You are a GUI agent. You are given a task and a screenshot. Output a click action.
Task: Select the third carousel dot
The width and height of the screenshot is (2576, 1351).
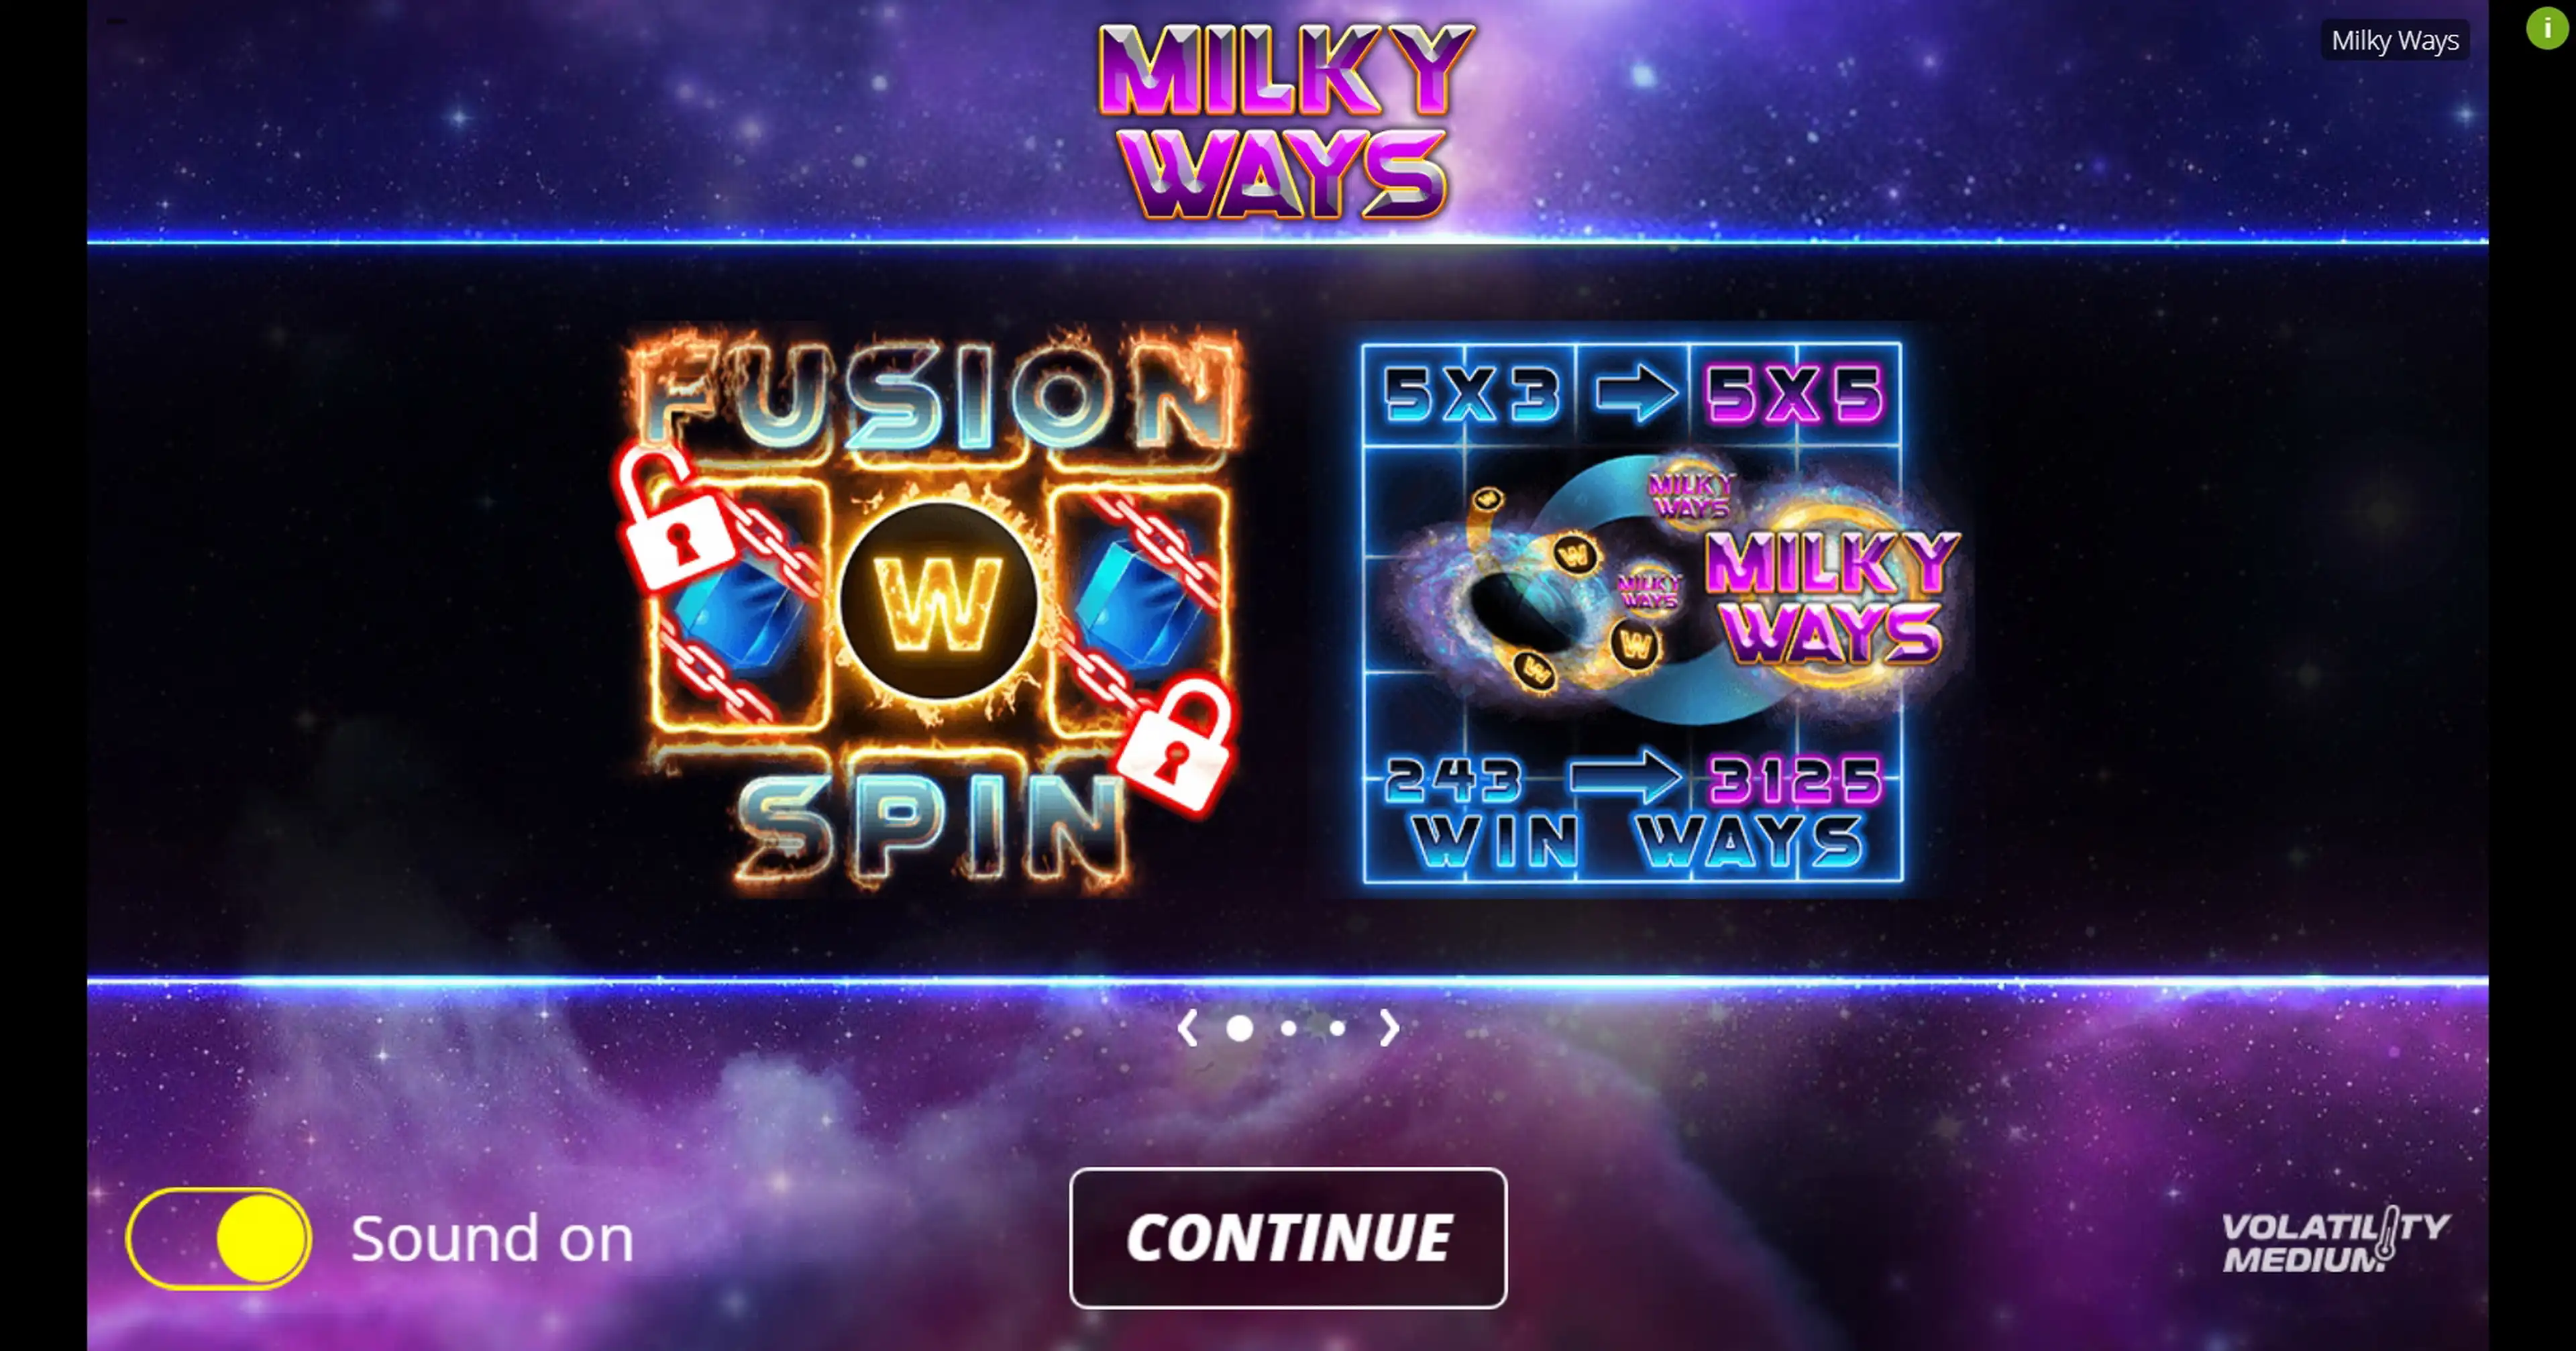[x=1337, y=1028]
